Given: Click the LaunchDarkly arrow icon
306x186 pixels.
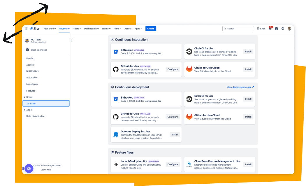Looking at the screenshot, I should [x=116, y=164].
